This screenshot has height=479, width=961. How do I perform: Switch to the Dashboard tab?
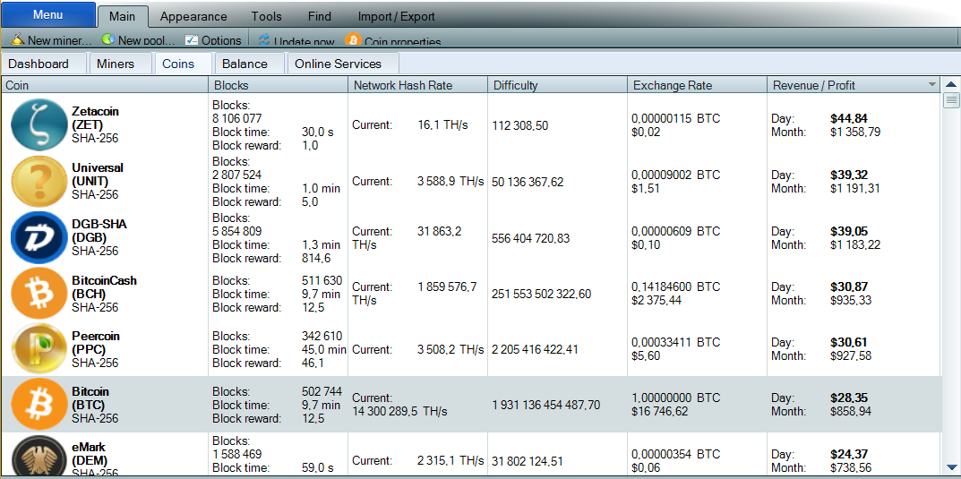[x=43, y=64]
